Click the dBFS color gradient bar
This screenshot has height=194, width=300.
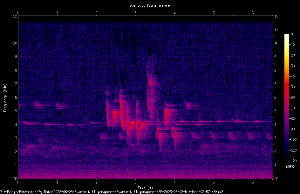(287, 97)
